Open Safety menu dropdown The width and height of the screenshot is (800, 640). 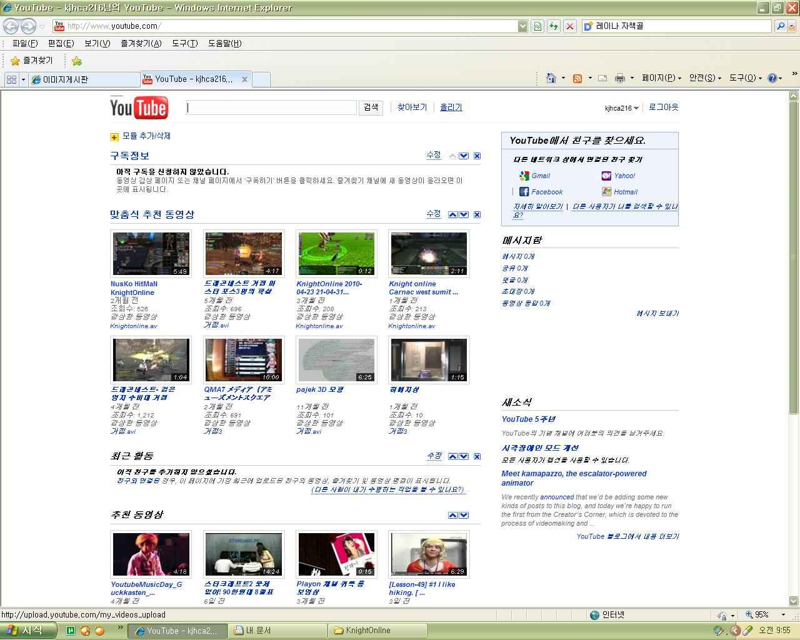pyautogui.click(x=705, y=78)
